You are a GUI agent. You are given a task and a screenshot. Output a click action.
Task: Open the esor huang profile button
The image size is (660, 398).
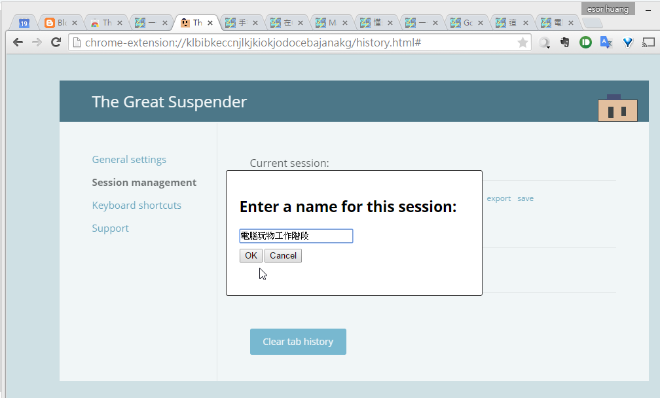(608, 9)
